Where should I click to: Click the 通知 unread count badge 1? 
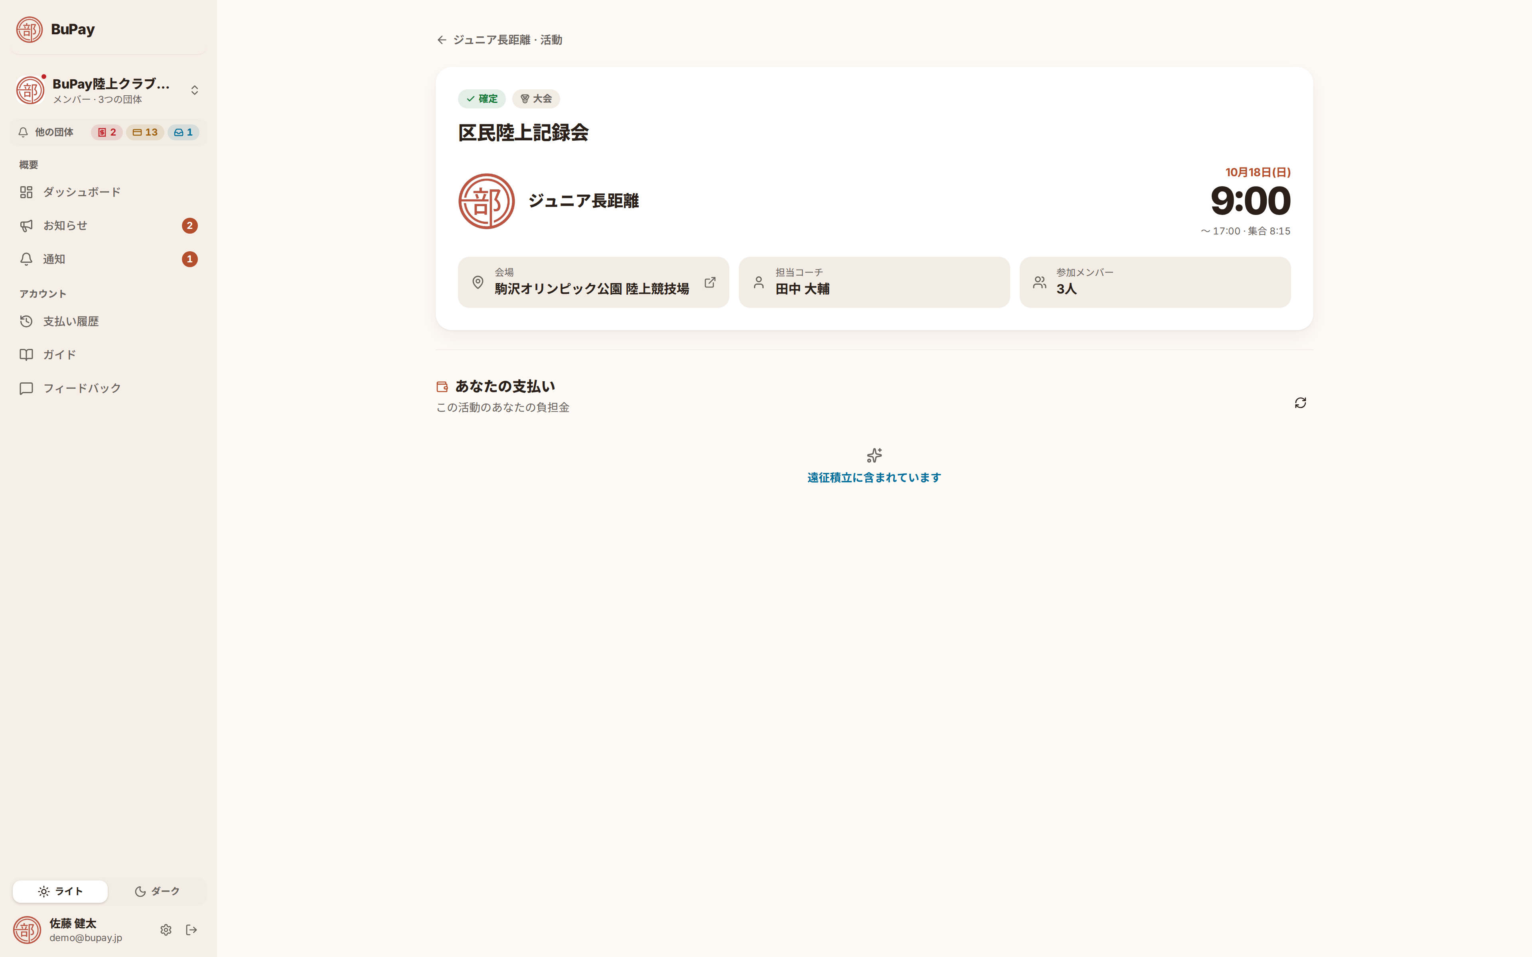coord(190,259)
